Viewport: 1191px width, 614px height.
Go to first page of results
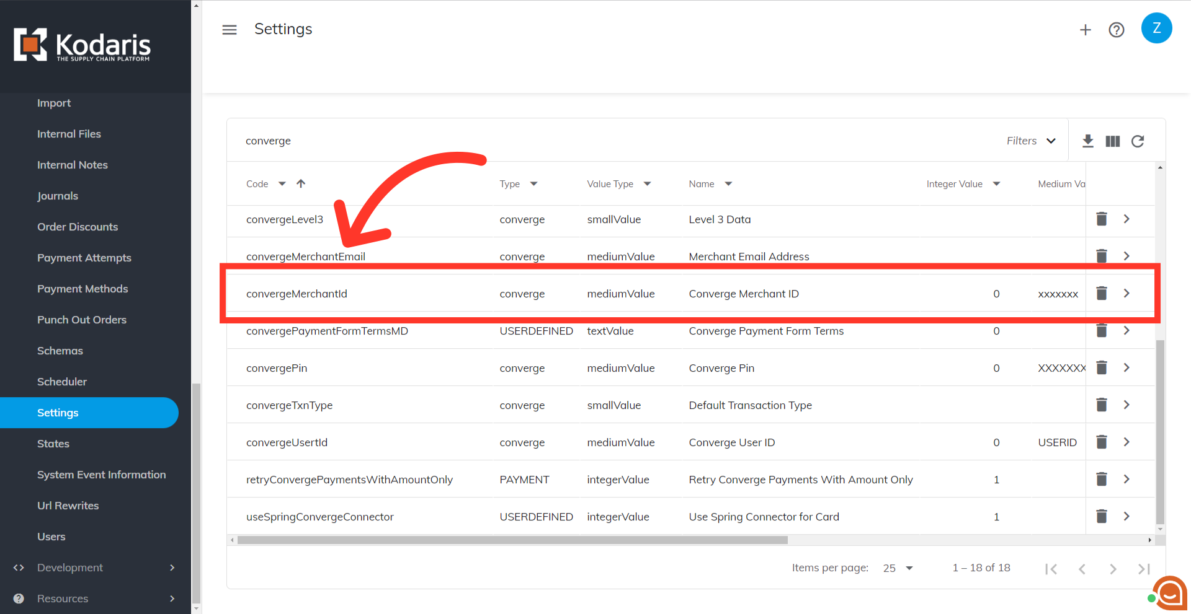coord(1051,569)
